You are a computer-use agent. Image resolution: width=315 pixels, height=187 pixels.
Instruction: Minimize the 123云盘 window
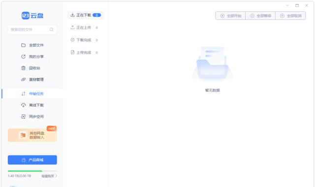tap(287, 5)
